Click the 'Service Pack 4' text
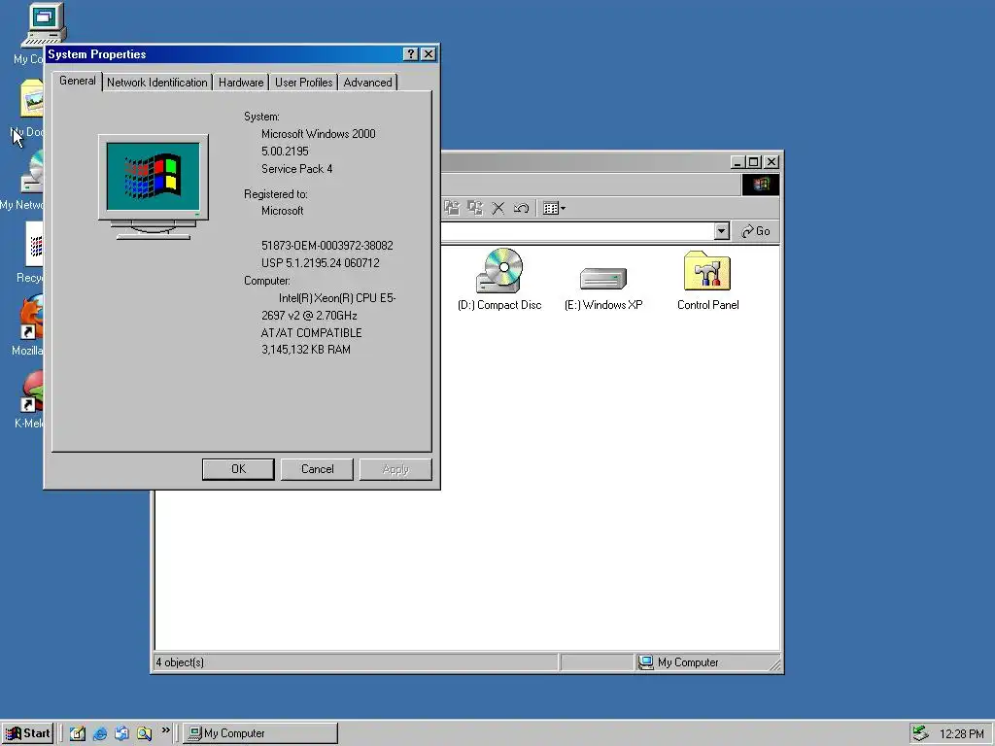Image resolution: width=995 pixels, height=746 pixels. 297,169
